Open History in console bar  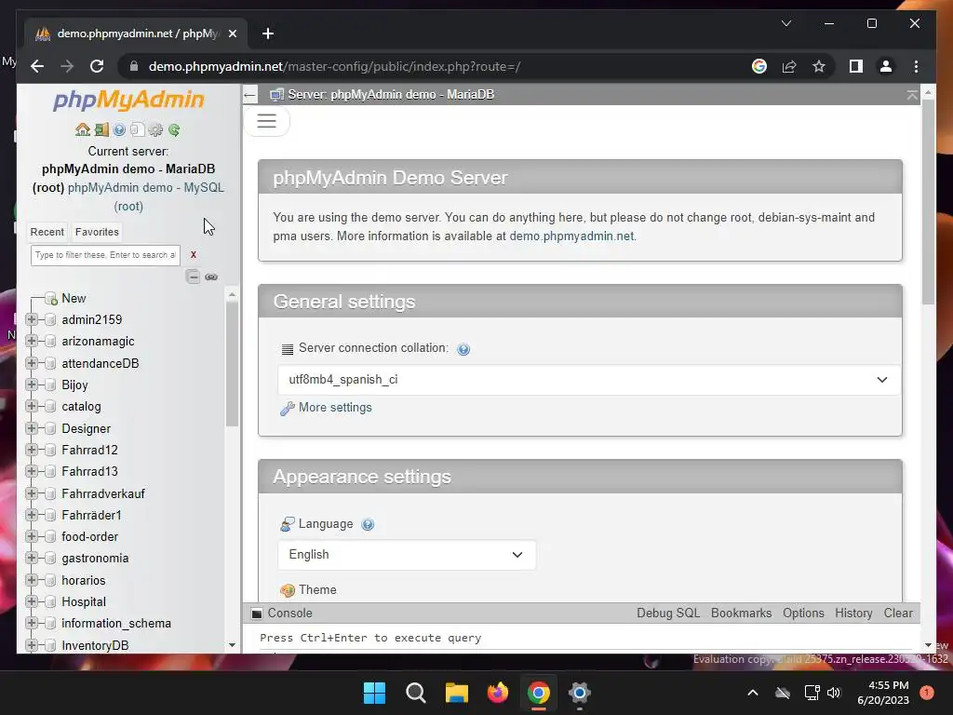coord(853,613)
